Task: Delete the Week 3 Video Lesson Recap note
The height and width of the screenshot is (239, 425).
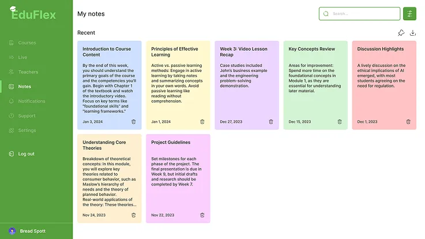Action: [x=271, y=122]
